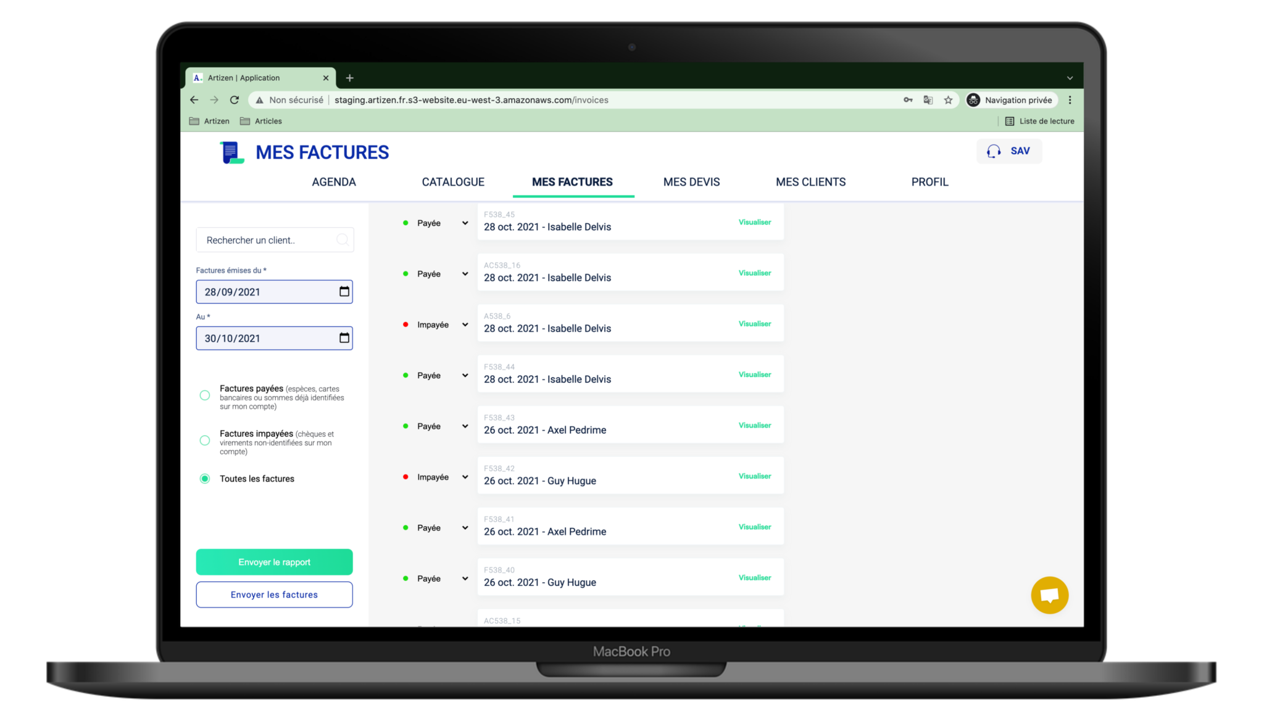1264x721 pixels.
Task: Go to the AGENDA tab
Action: (x=334, y=182)
